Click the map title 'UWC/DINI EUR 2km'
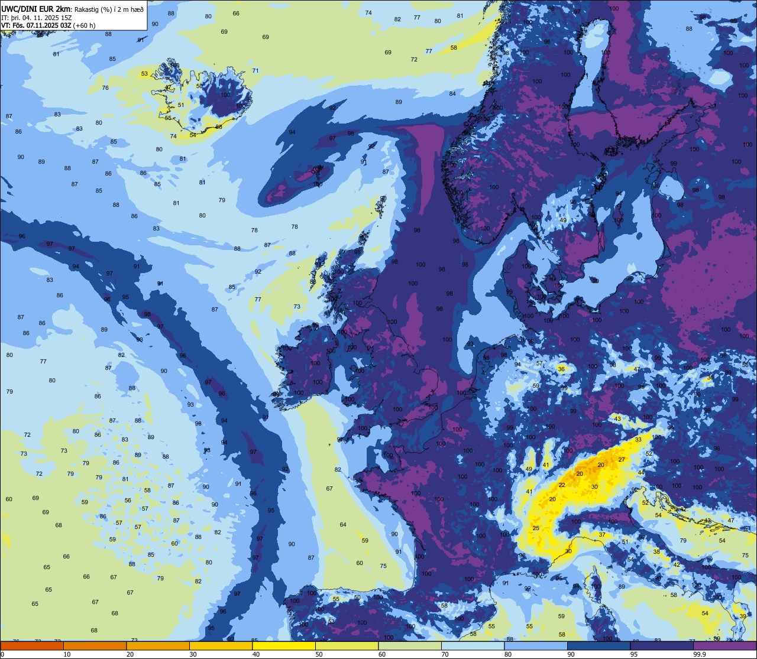 click(x=37, y=8)
